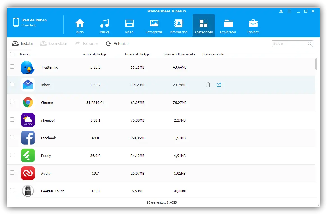Select the Feedly app name
327x214 pixels.
46,156
